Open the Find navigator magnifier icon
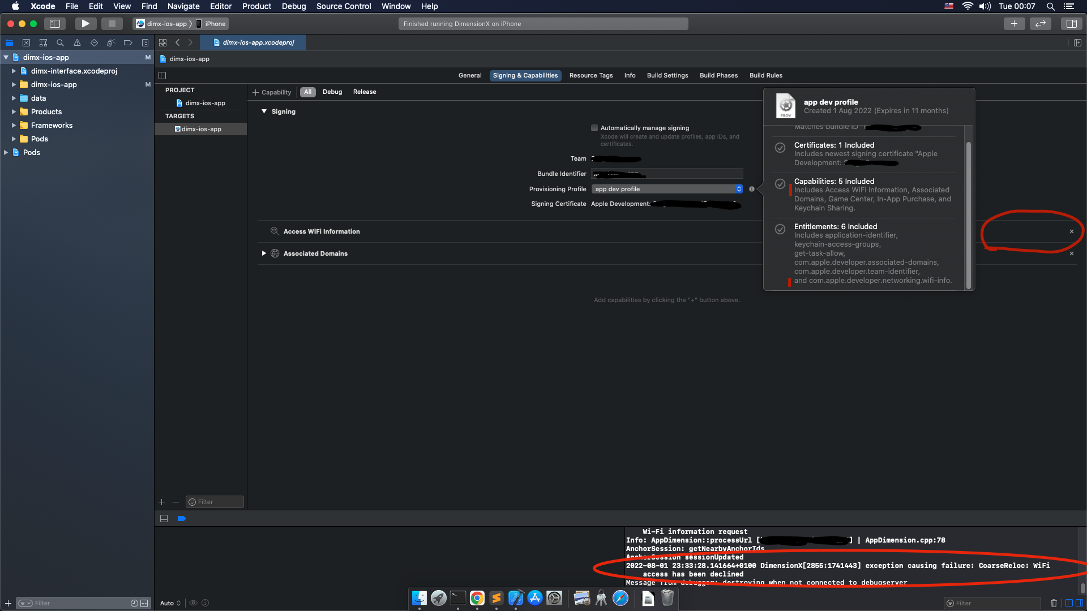 (60, 42)
